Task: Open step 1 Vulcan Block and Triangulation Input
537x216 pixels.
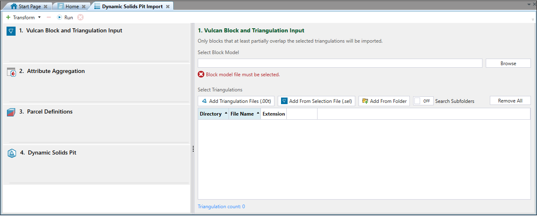Action: click(x=97, y=43)
